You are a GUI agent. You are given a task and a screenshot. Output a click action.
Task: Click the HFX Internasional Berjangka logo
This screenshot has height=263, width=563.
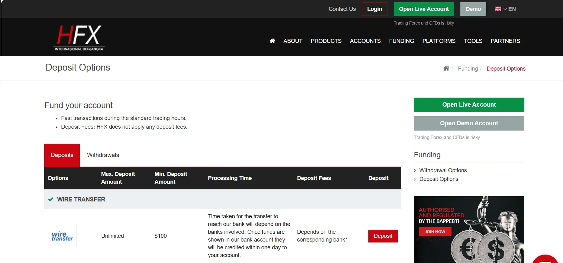pyautogui.click(x=79, y=38)
